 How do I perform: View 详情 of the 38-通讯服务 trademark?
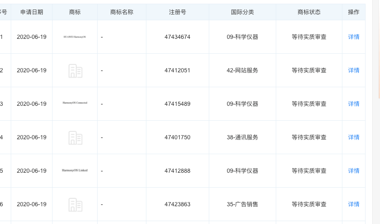pyautogui.click(x=354, y=138)
